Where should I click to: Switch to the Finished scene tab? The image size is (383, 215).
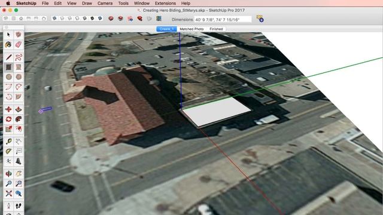click(x=216, y=29)
